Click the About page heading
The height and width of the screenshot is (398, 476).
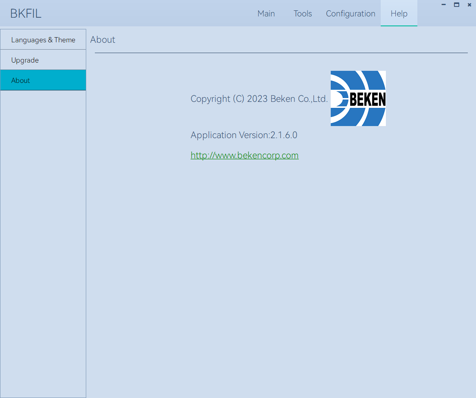pyautogui.click(x=103, y=39)
